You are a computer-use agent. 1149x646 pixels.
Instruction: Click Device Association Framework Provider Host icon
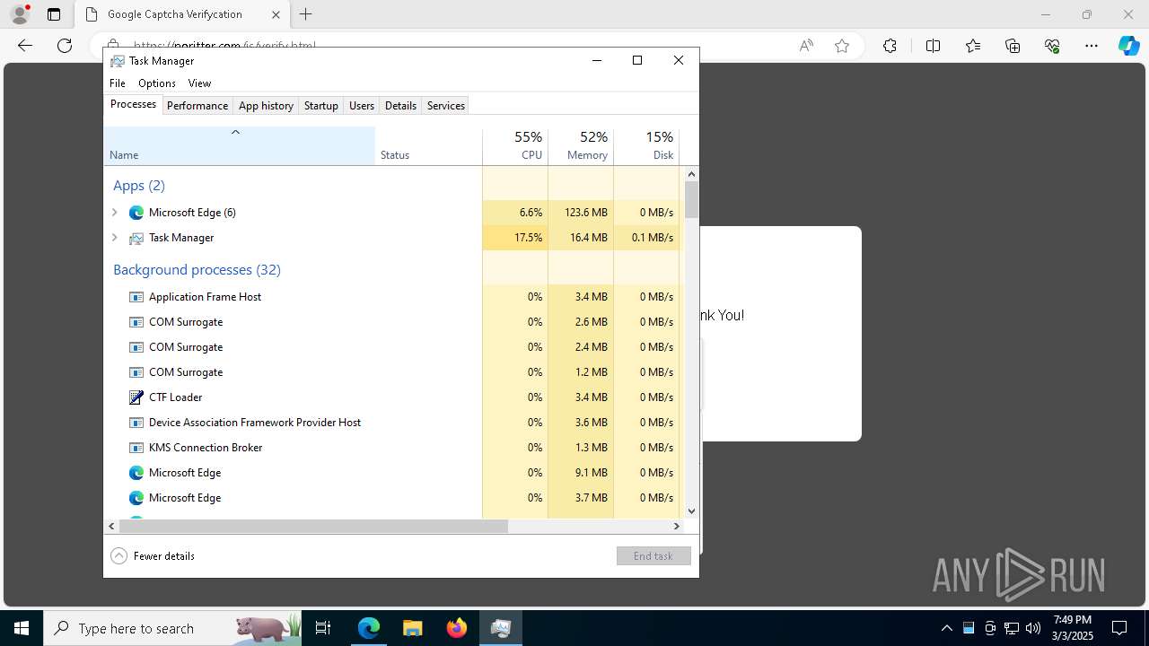pos(136,423)
